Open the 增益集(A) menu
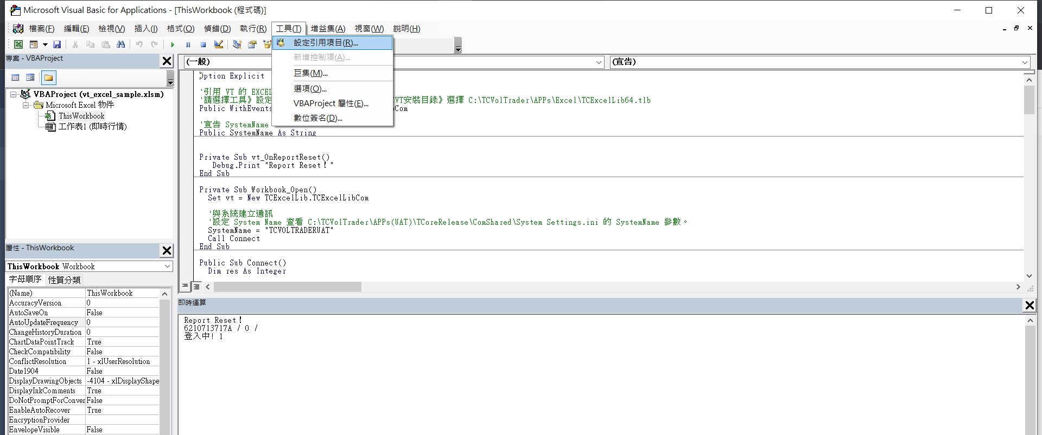Screen dimensions: 1042x435 coord(328,29)
